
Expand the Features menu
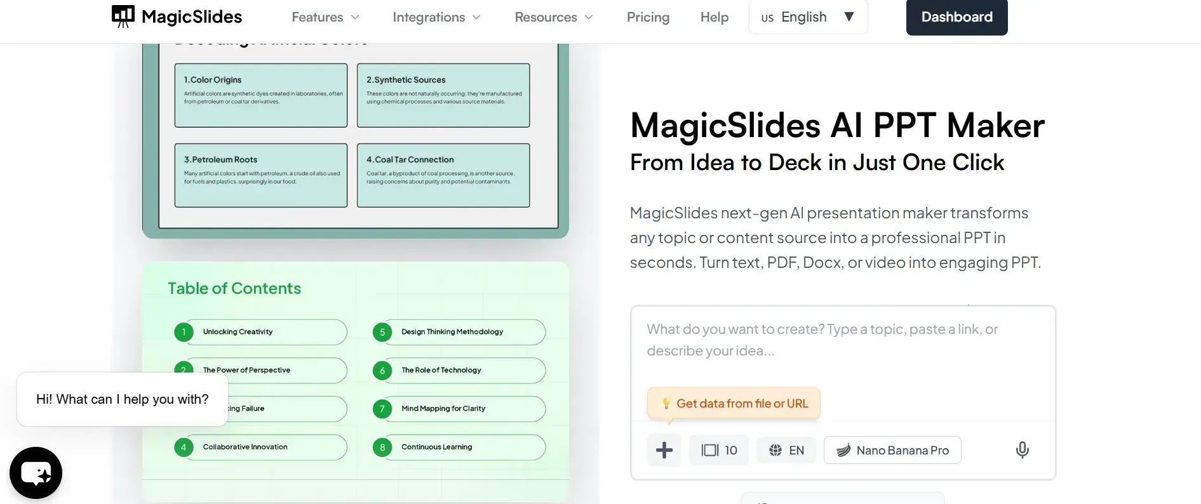(x=325, y=17)
